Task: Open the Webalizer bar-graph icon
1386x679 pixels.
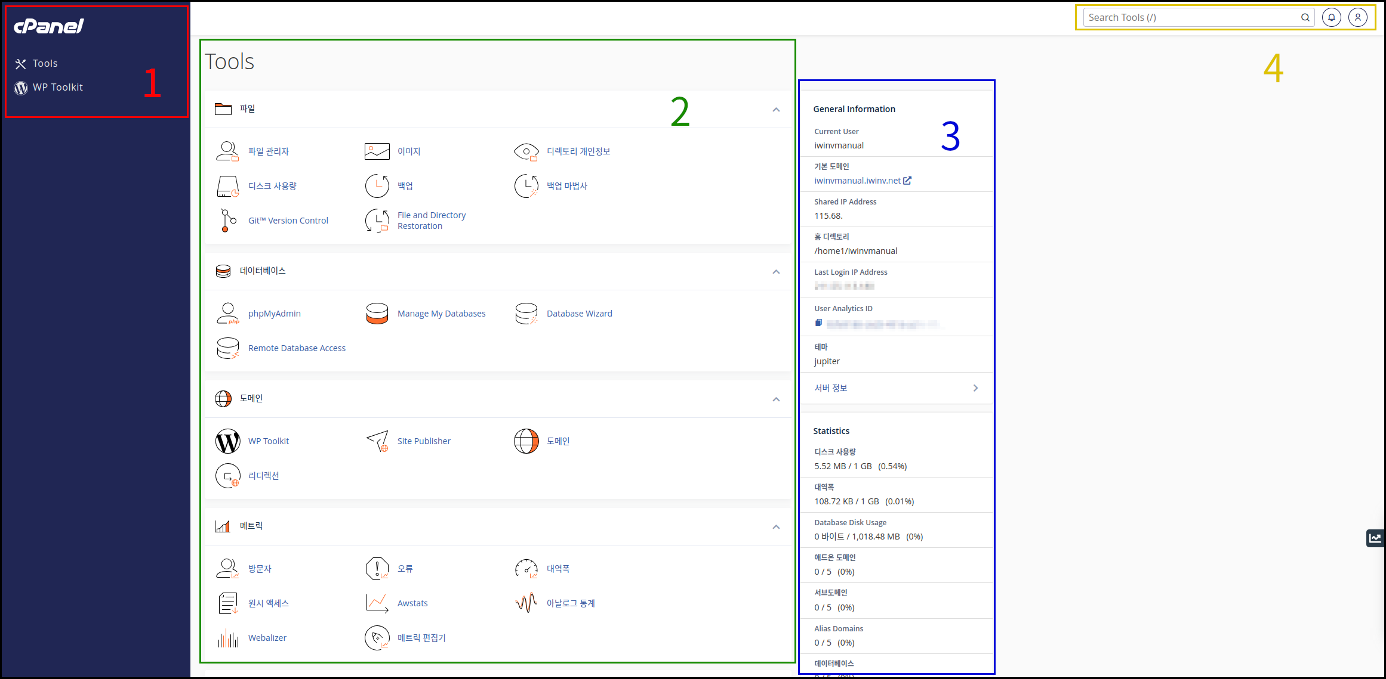Action: click(227, 638)
